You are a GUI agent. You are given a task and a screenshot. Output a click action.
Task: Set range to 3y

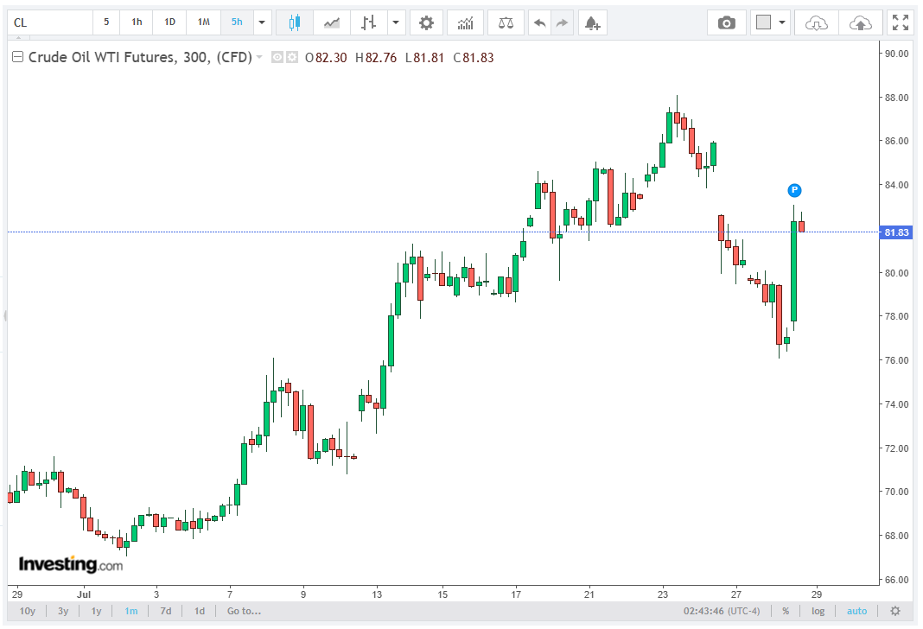63,611
